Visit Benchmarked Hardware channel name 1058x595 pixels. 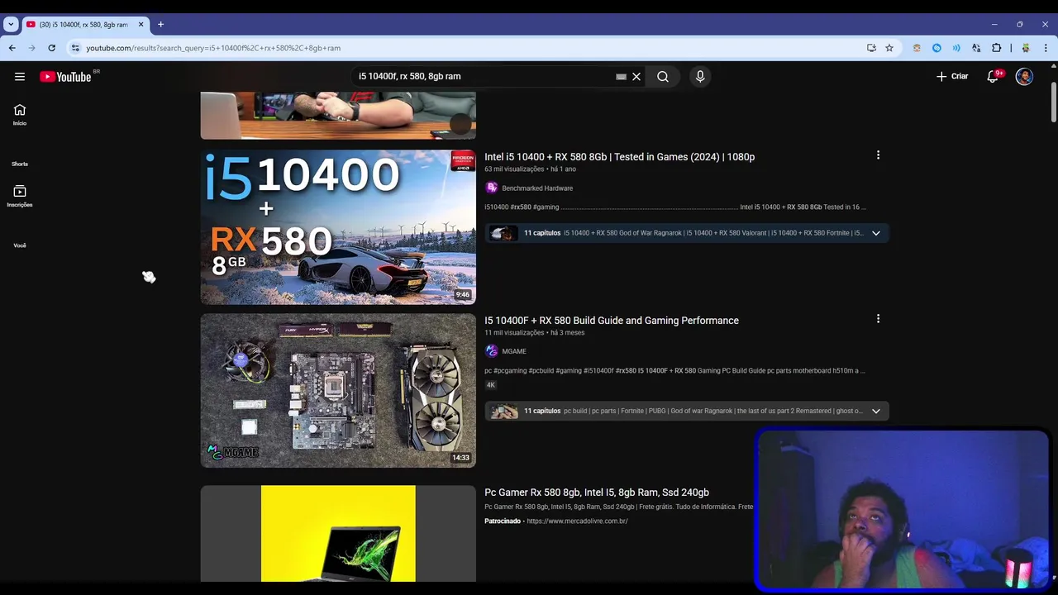click(537, 188)
